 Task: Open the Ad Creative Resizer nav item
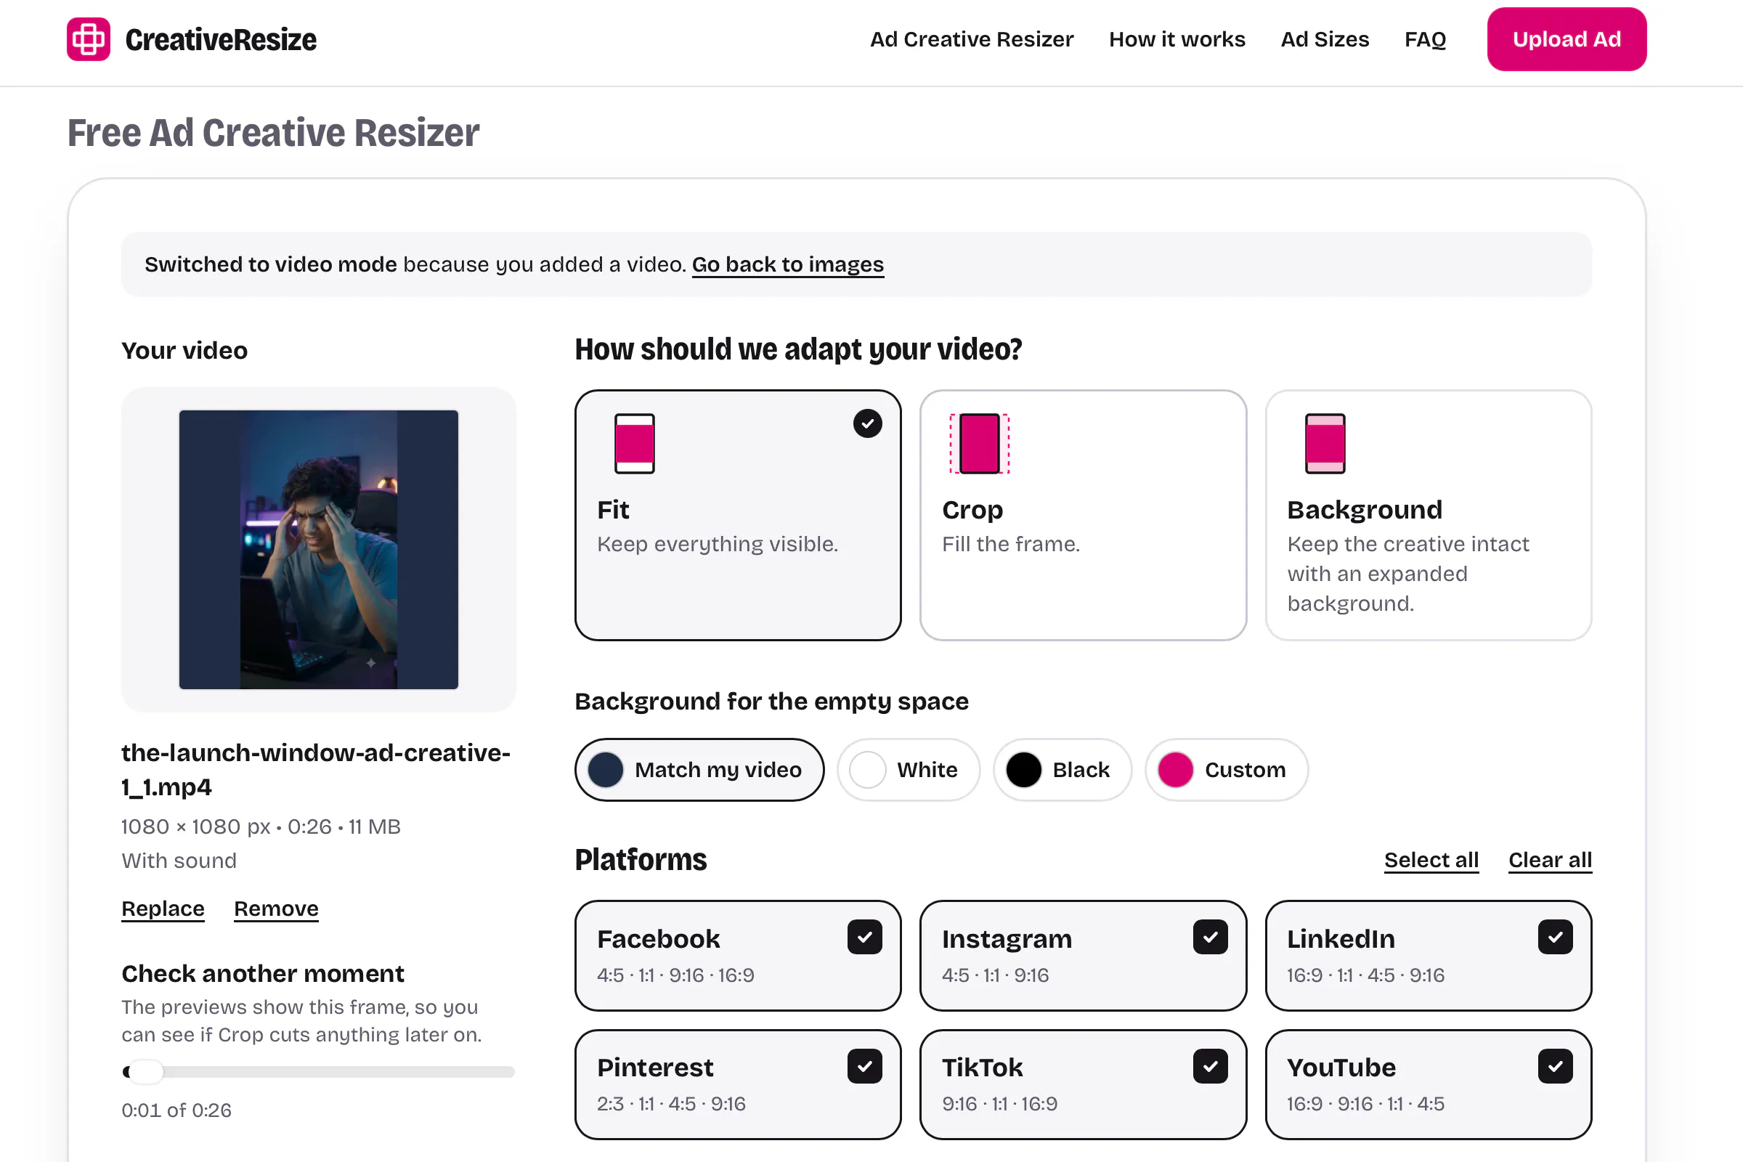point(972,39)
